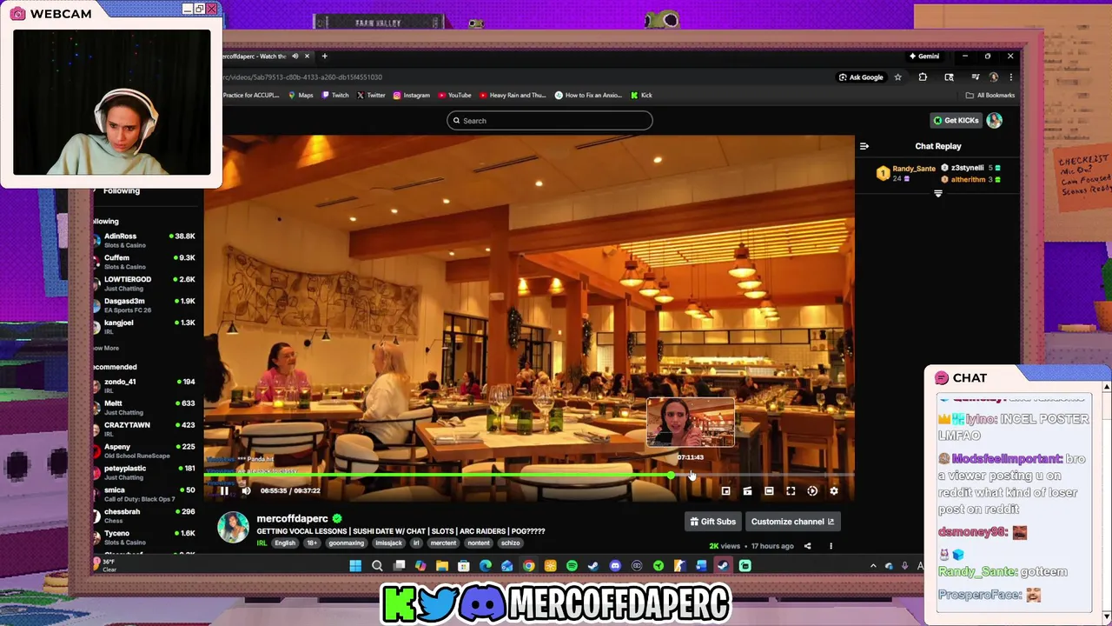The width and height of the screenshot is (1112, 626).
Task: Toggle theater mode in video player
Action: tap(769, 491)
